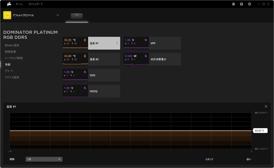This screenshot has width=274, height=168.
Task: Open the notifications bell icon
Action: pyautogui.click(x=234, y=4)
